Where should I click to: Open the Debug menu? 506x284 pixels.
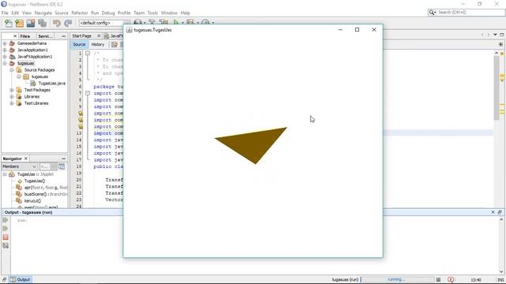pyautogui.click(x=108, y=13)
